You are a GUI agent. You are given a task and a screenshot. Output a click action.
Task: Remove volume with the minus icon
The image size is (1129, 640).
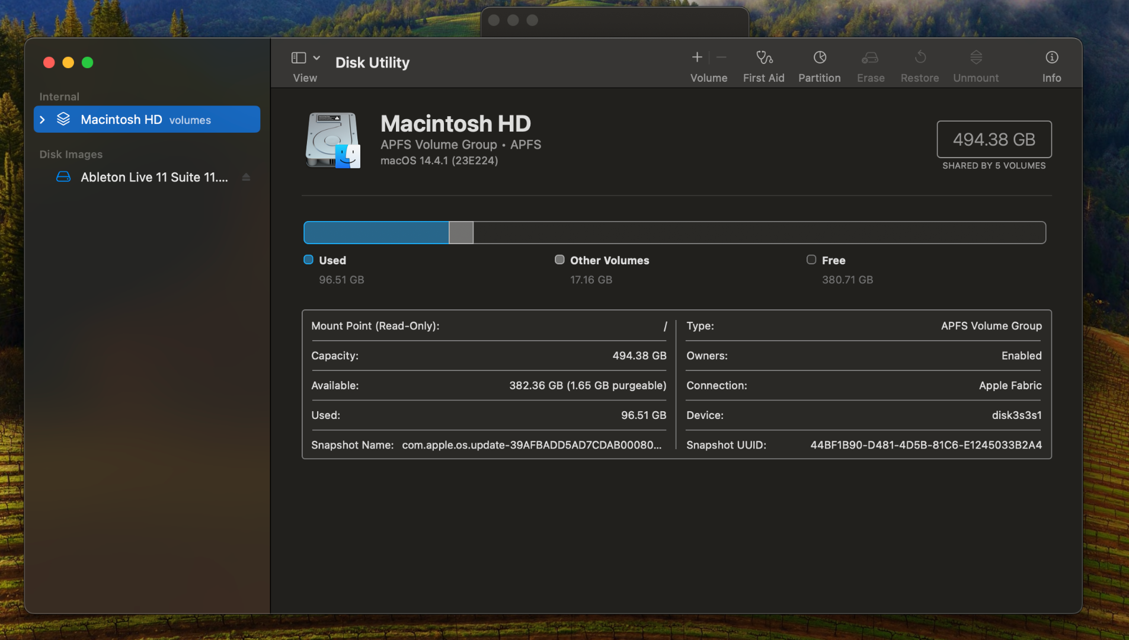[721, 57]
